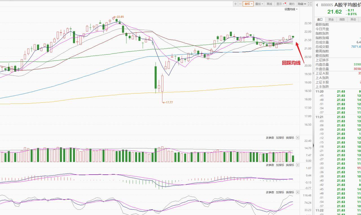Screen dimensions: 361x215
Task: Click the stock code 800005
Action: coord(327,5)
